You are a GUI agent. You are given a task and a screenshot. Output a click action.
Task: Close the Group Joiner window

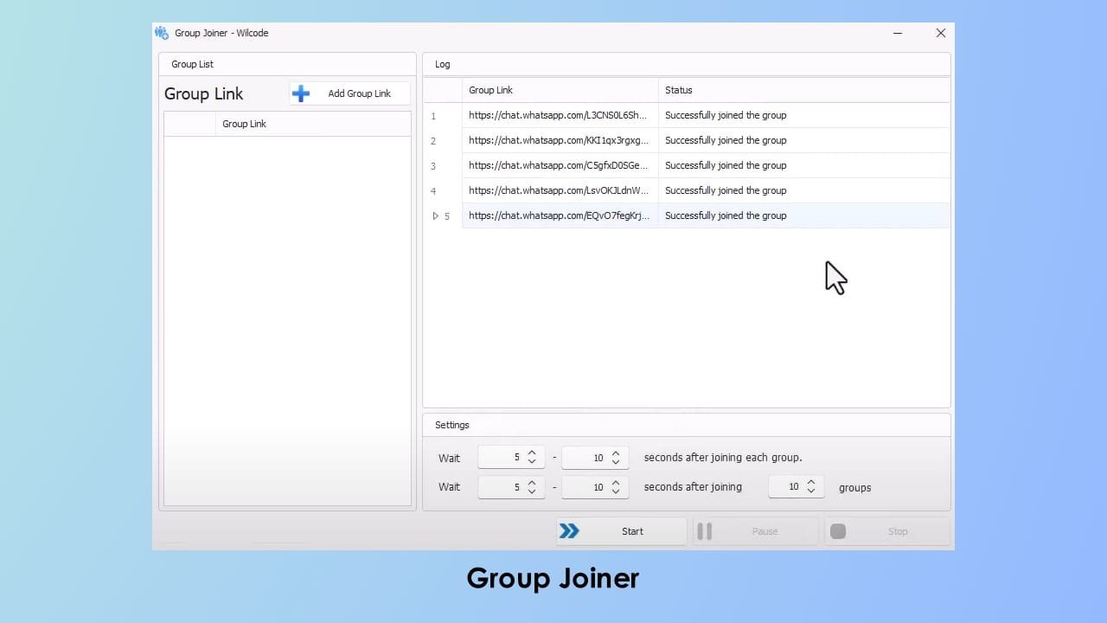tap(941, 33)
